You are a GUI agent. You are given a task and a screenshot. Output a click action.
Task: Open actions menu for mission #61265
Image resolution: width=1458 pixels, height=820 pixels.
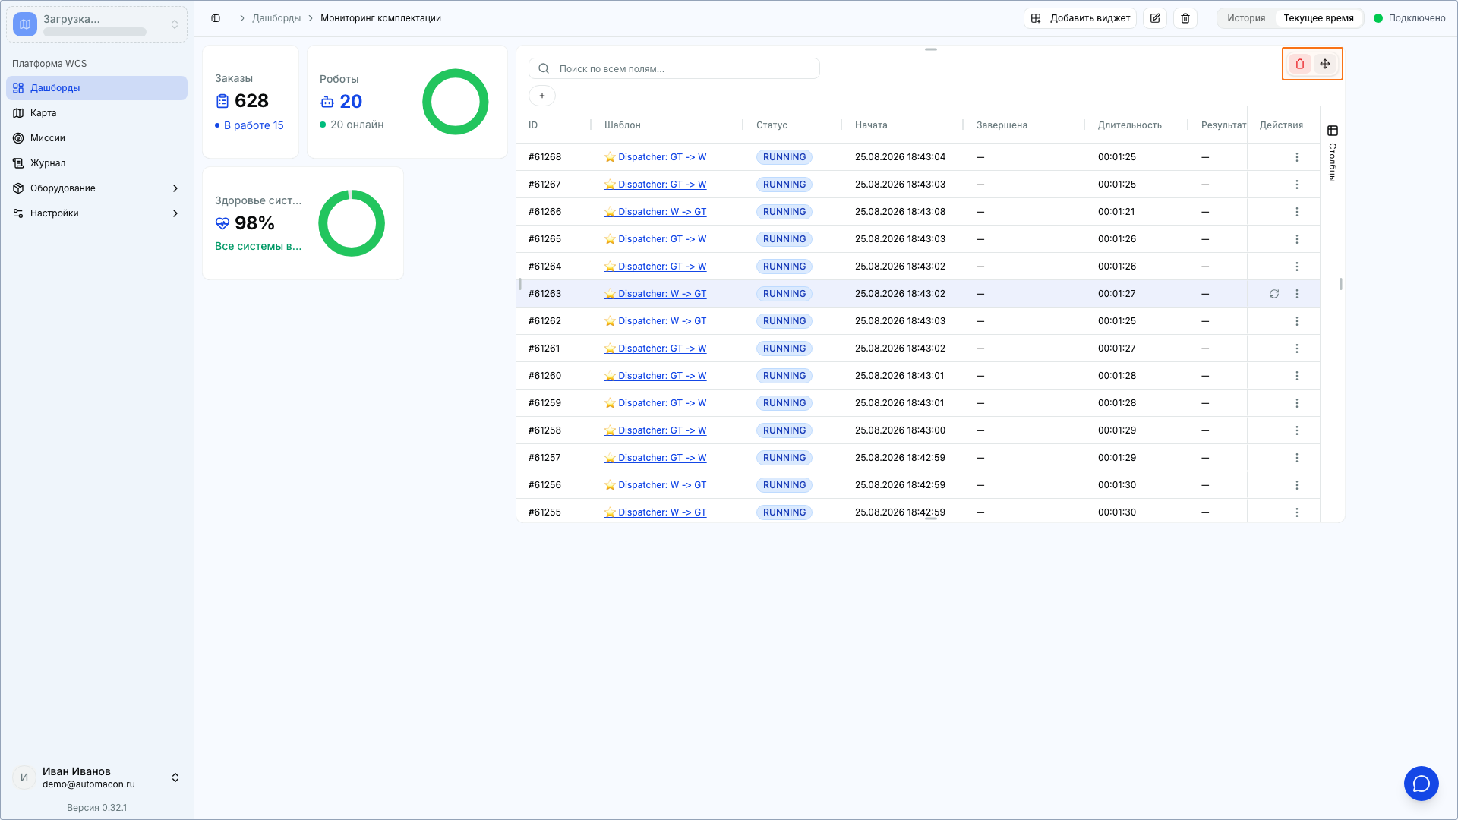coord(1297,239)
